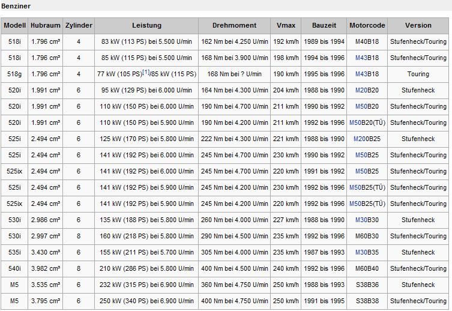Follow the M30 link in motorcode M30B30

coord(361,220)
